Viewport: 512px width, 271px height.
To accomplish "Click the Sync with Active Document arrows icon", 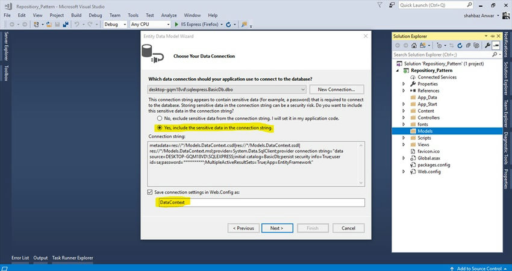I will coord(452,45).
